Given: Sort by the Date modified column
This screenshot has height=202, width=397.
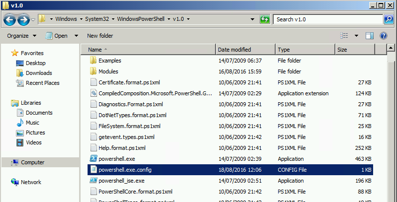Looking at the screenshot, I should pos(235,50).
